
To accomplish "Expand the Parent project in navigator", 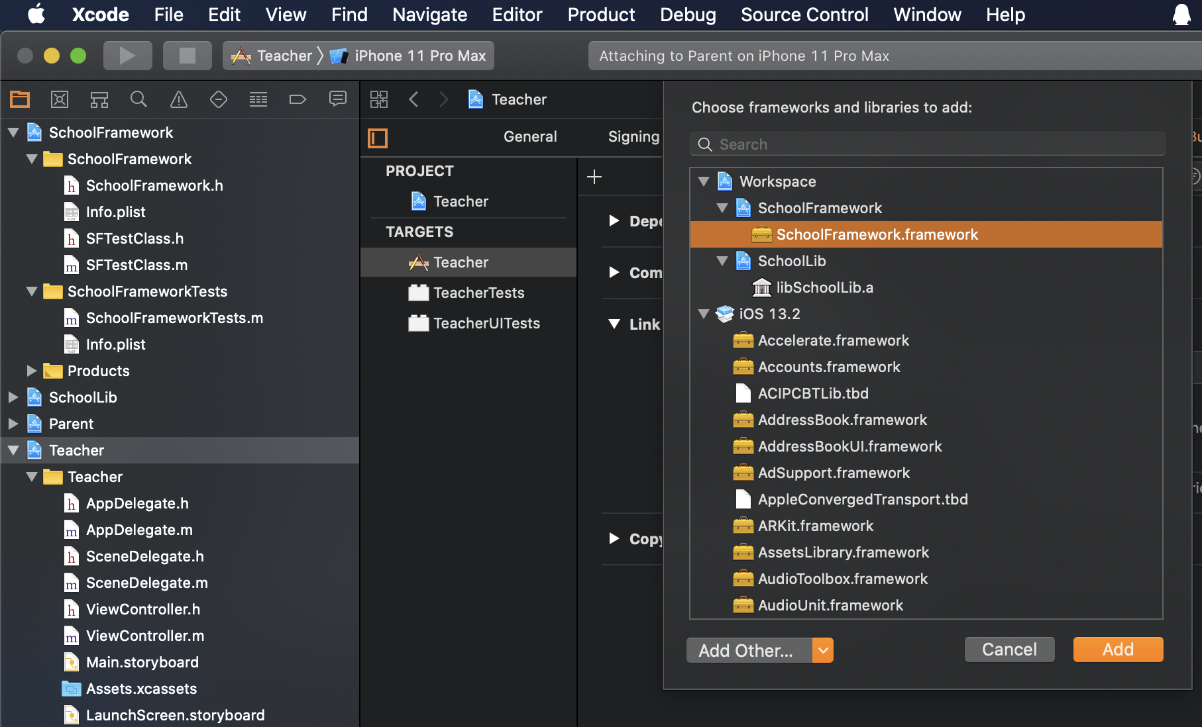I will click(x=13, y=424).
